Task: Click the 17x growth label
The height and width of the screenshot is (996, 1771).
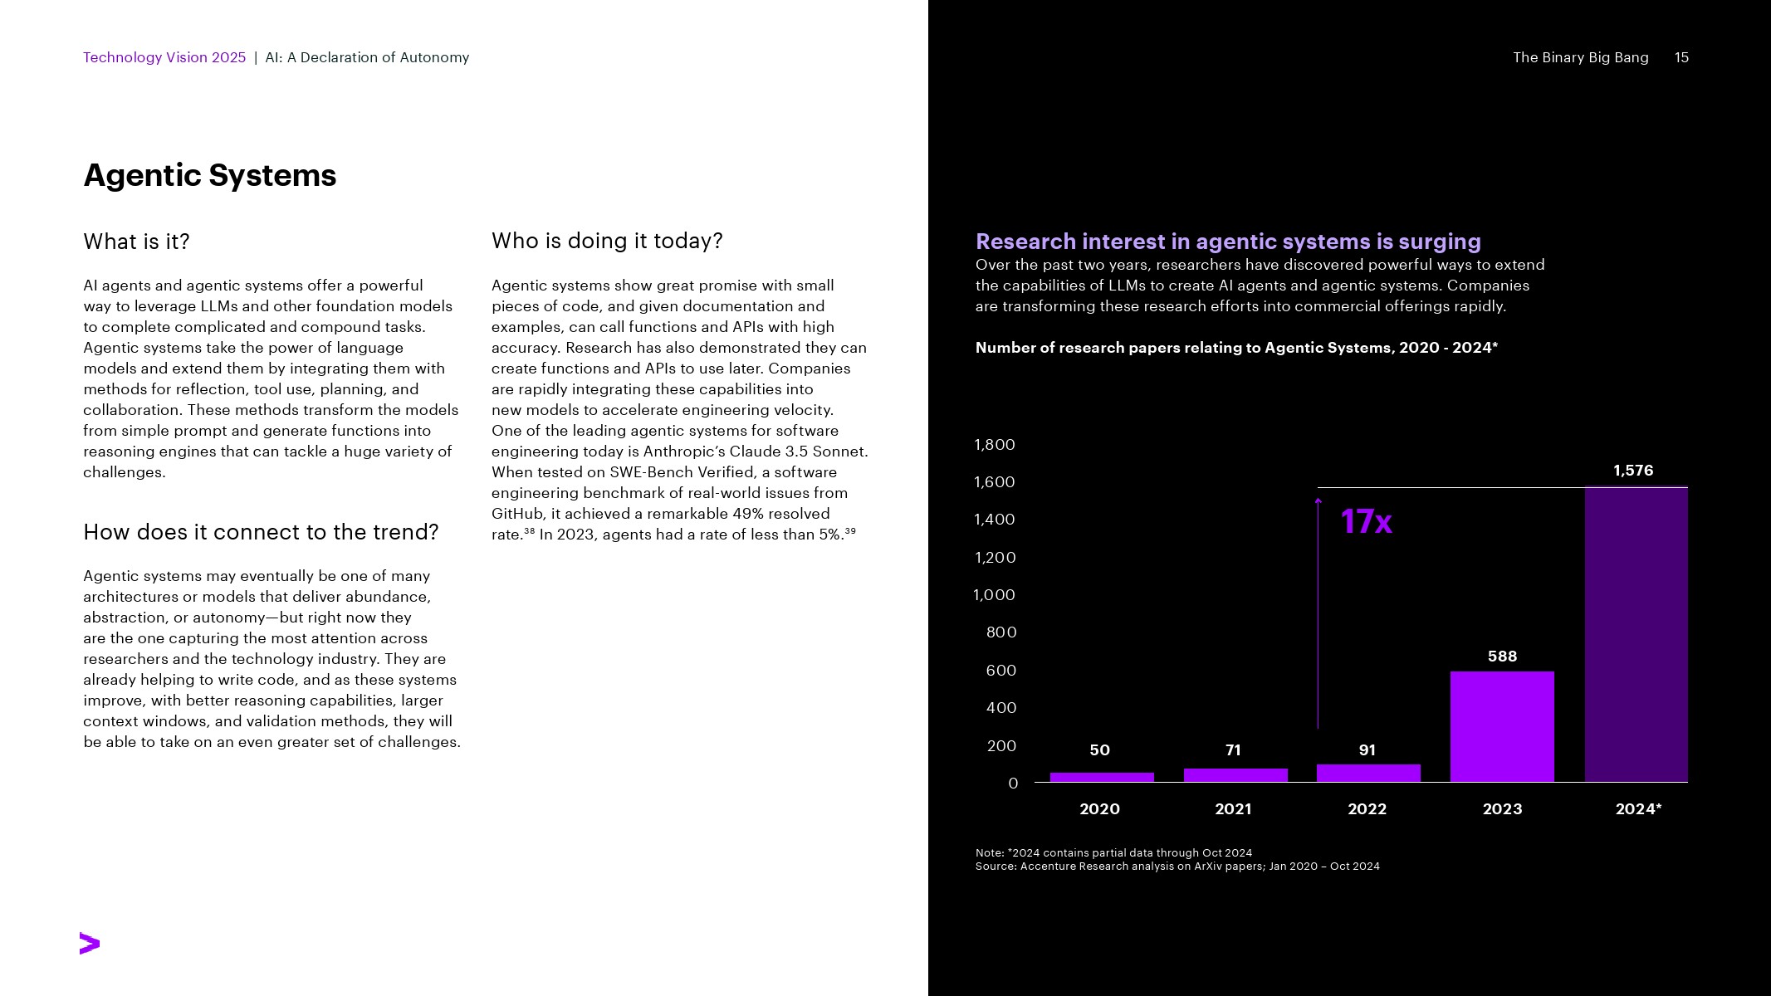Action: [1366, 521]
